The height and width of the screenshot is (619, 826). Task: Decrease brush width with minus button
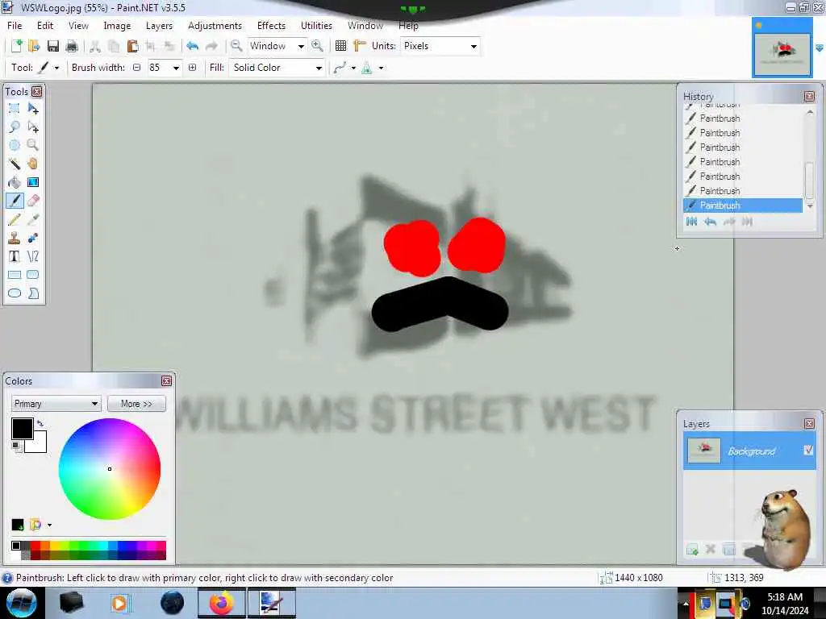(x=137, y=68)
